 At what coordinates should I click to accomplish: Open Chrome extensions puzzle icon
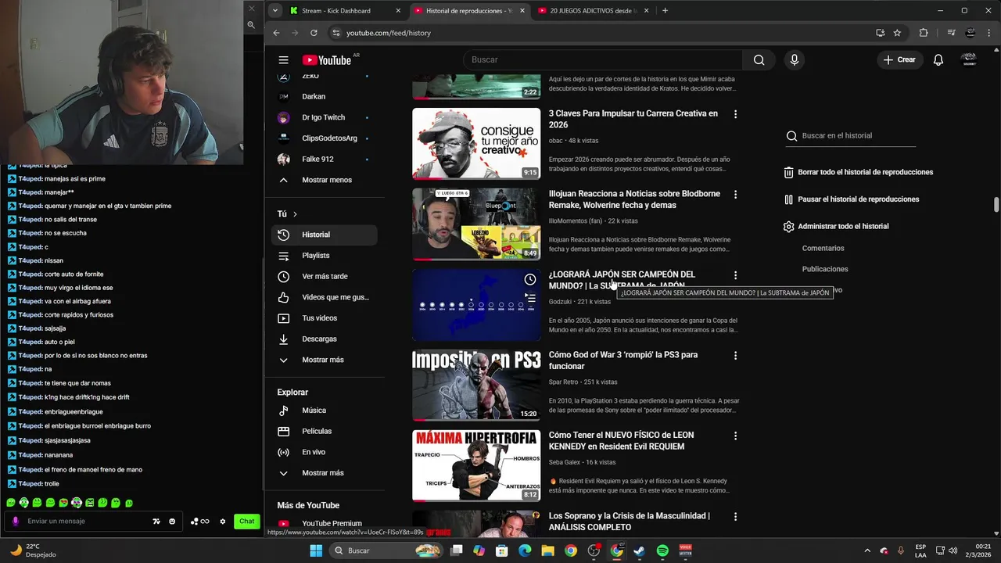click(x=924, y=33)
